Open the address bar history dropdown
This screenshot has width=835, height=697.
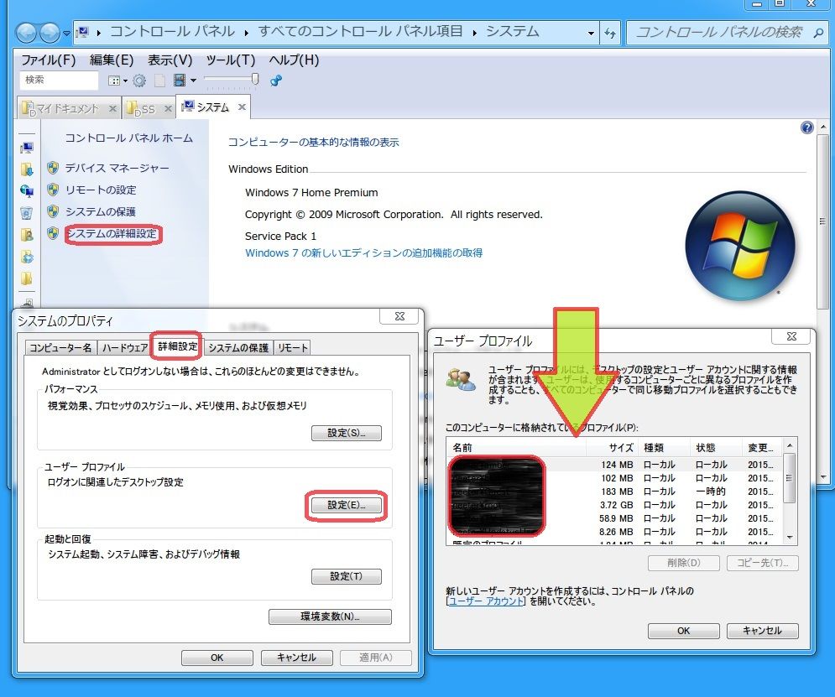pyautogui.click(x=591, y=33)
